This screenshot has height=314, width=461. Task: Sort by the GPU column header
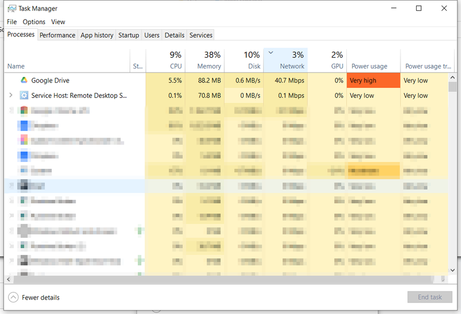pos(327,60)
